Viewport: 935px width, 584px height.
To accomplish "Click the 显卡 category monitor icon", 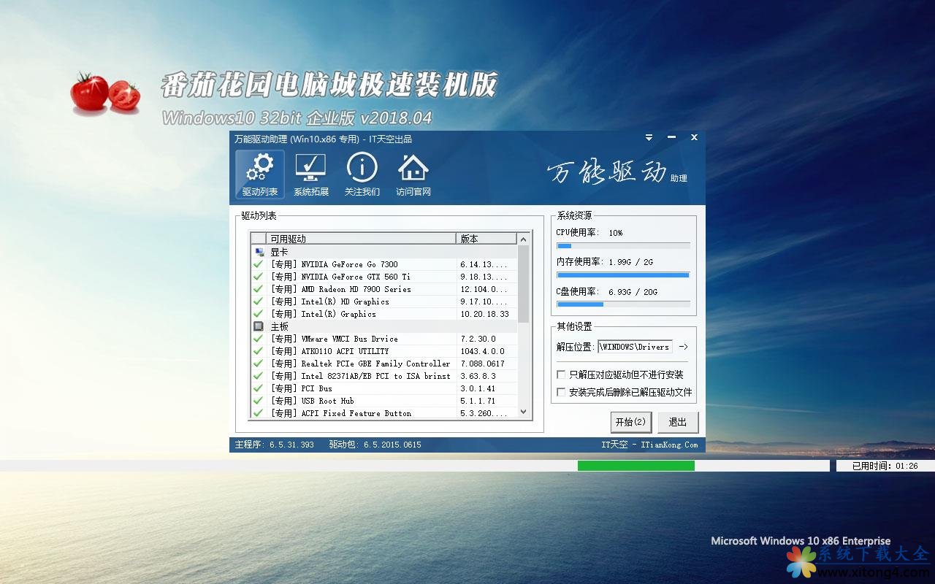I will 259,252.
